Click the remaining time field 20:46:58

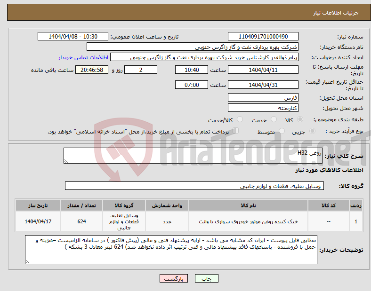click(x=92, y=70)
